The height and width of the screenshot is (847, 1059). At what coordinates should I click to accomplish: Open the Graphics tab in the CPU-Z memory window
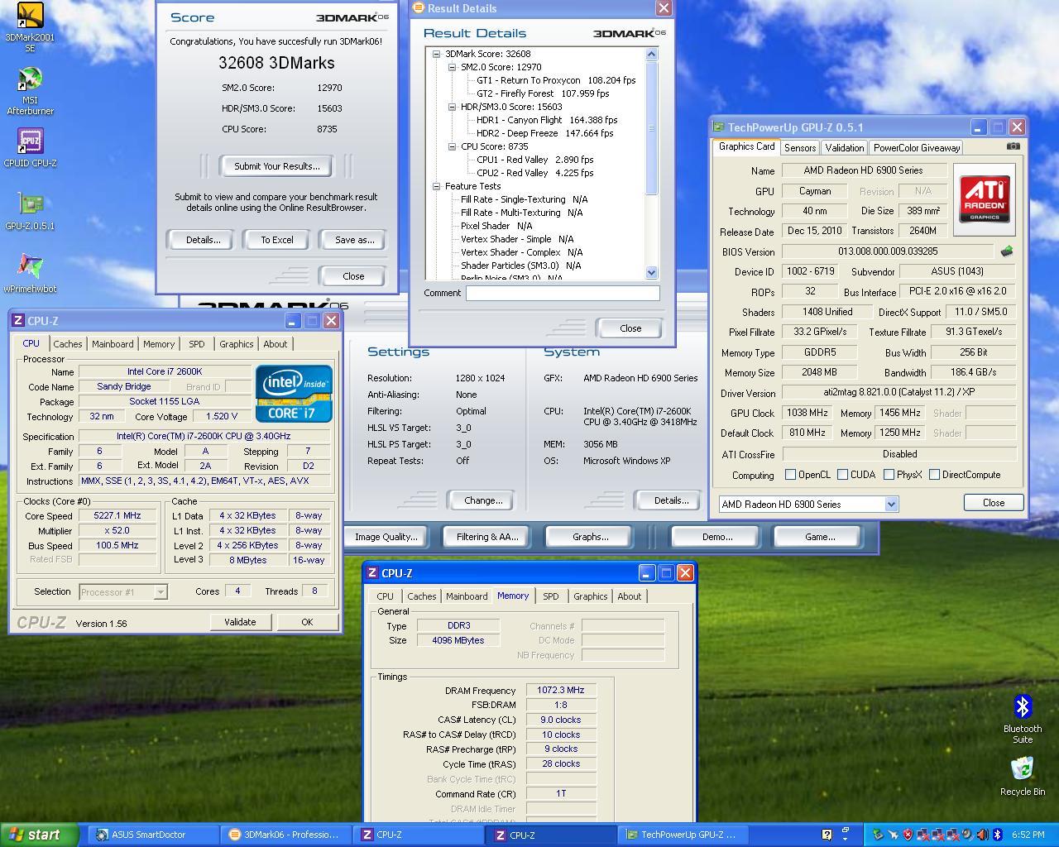(591, 596)
